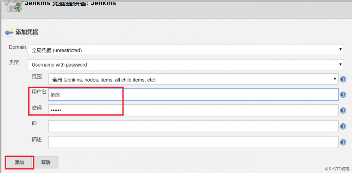
Task: Click the 添加凭据 section heading
Action: point(27,32)
